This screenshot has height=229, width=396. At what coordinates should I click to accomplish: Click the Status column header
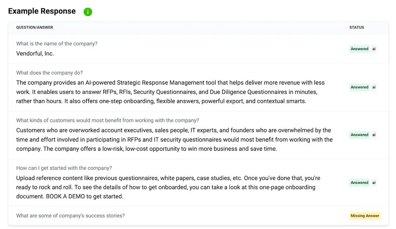click(356, 27)
